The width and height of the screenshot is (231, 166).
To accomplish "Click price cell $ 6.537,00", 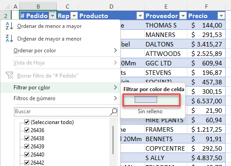I will click(x=206, y=101).
